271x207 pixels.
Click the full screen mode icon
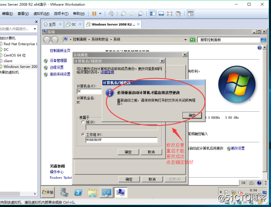[170, 14]
